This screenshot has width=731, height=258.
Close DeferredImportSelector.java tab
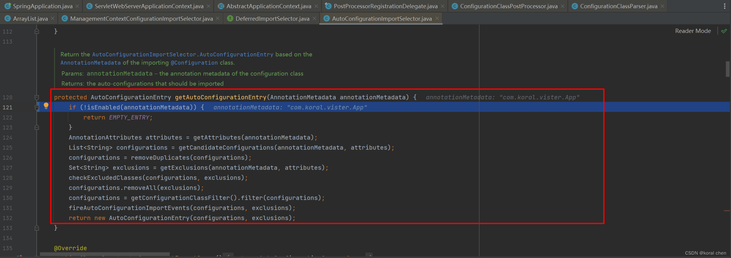tap(314, 19)
